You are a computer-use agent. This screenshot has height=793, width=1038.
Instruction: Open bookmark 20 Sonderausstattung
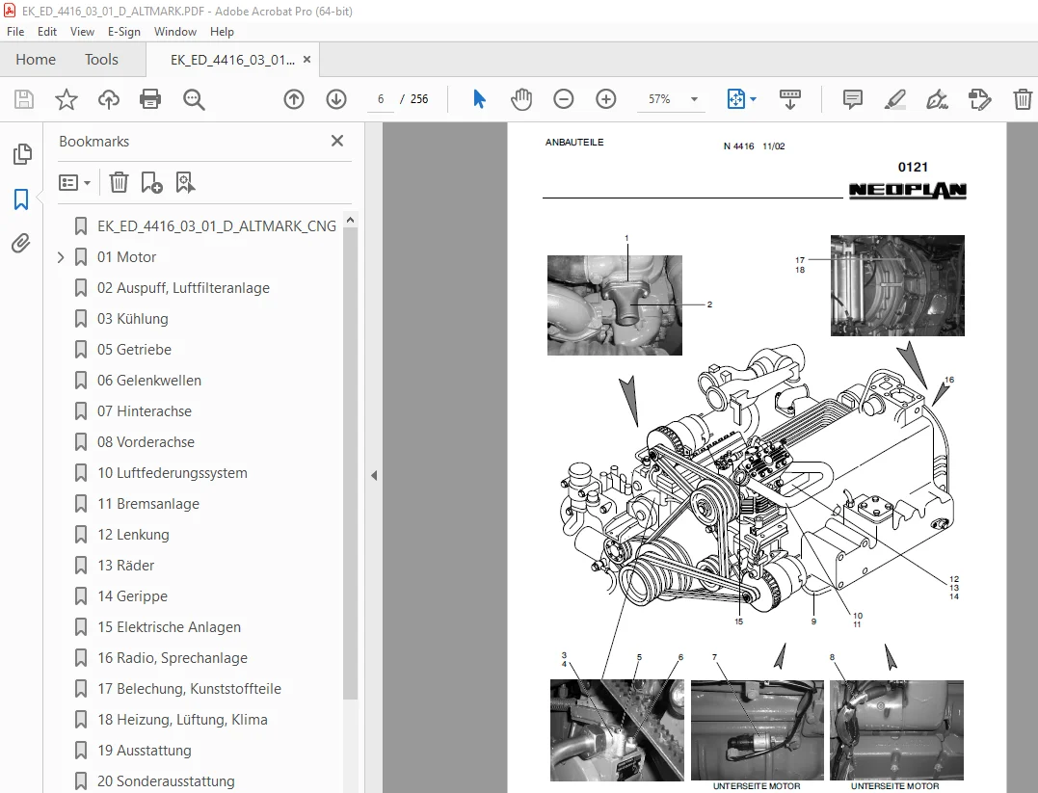pyautogui.click(x=166, y=781)
